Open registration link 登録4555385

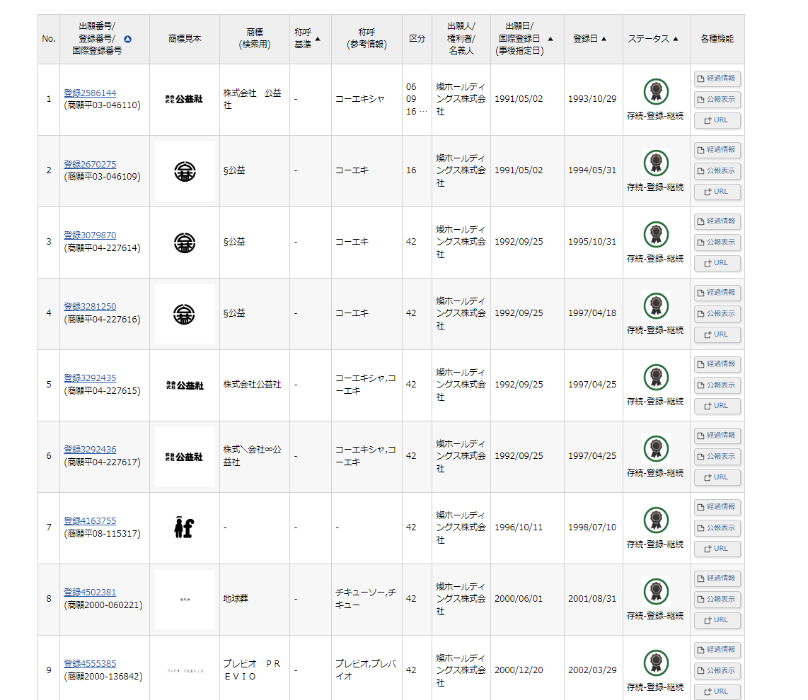[x=90, y=663]
